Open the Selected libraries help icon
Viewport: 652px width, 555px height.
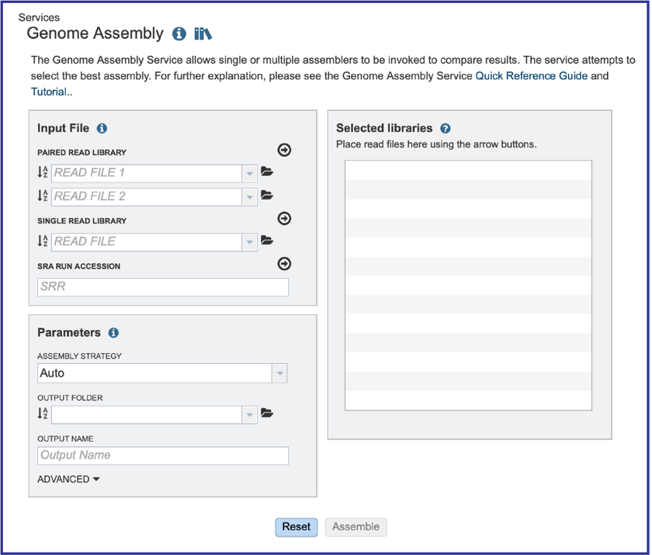[446, 128]
